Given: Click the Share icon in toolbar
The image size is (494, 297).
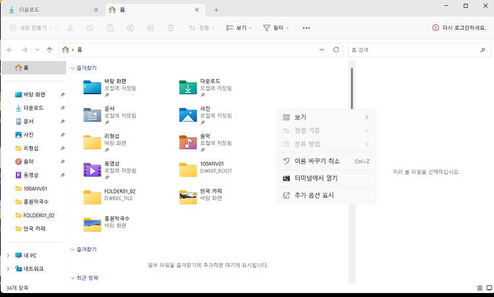Looking at the screenshot, I should pyautogui.click(x=151, y=28).
